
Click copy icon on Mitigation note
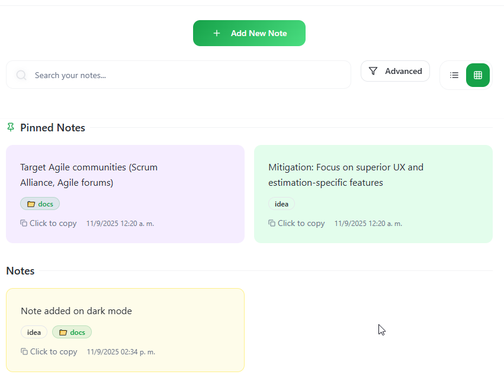click(272, 223)
